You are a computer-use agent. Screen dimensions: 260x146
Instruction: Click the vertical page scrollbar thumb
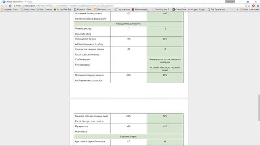pyautogui.click(x=259, y=107)
